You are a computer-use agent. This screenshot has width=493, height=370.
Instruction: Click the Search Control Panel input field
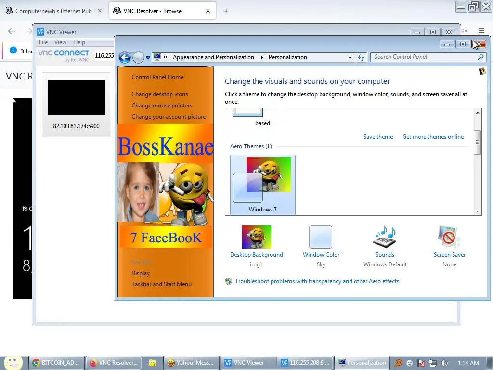[x=424, y=57]
